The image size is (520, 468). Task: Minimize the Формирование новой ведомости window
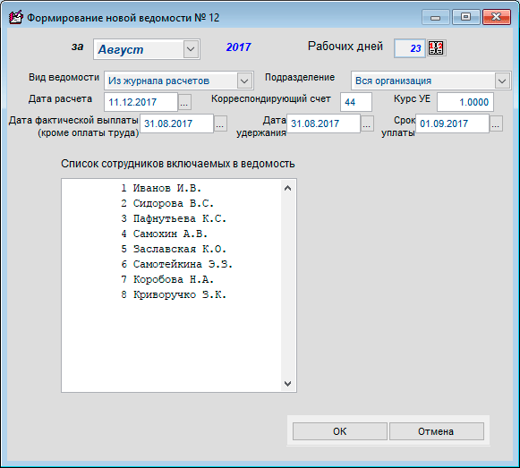(436, 17)
